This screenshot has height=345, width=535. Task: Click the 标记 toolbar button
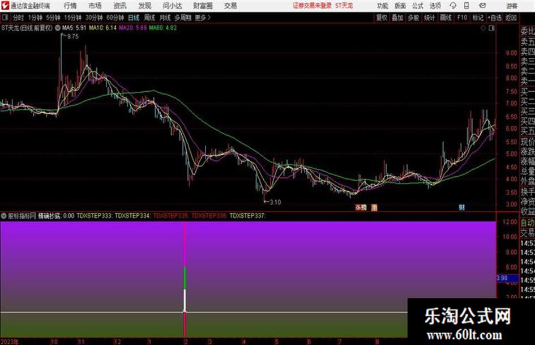tap(478, 18)
